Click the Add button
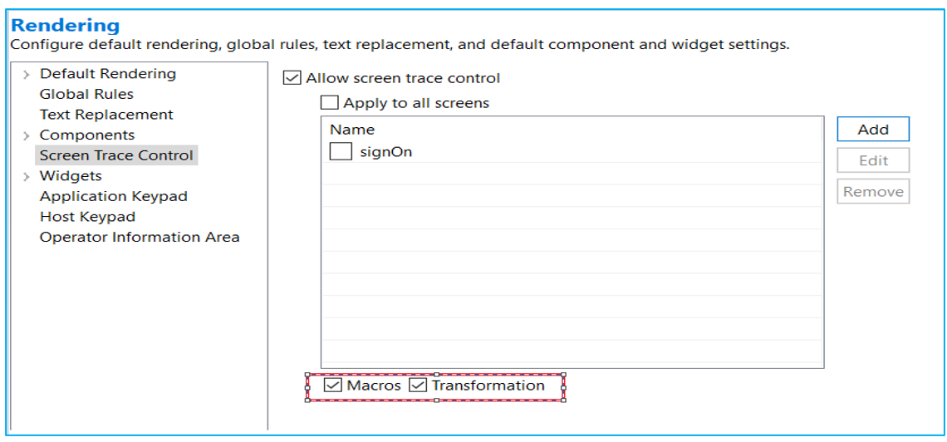947x442 pixels. (x=873, y=130)
